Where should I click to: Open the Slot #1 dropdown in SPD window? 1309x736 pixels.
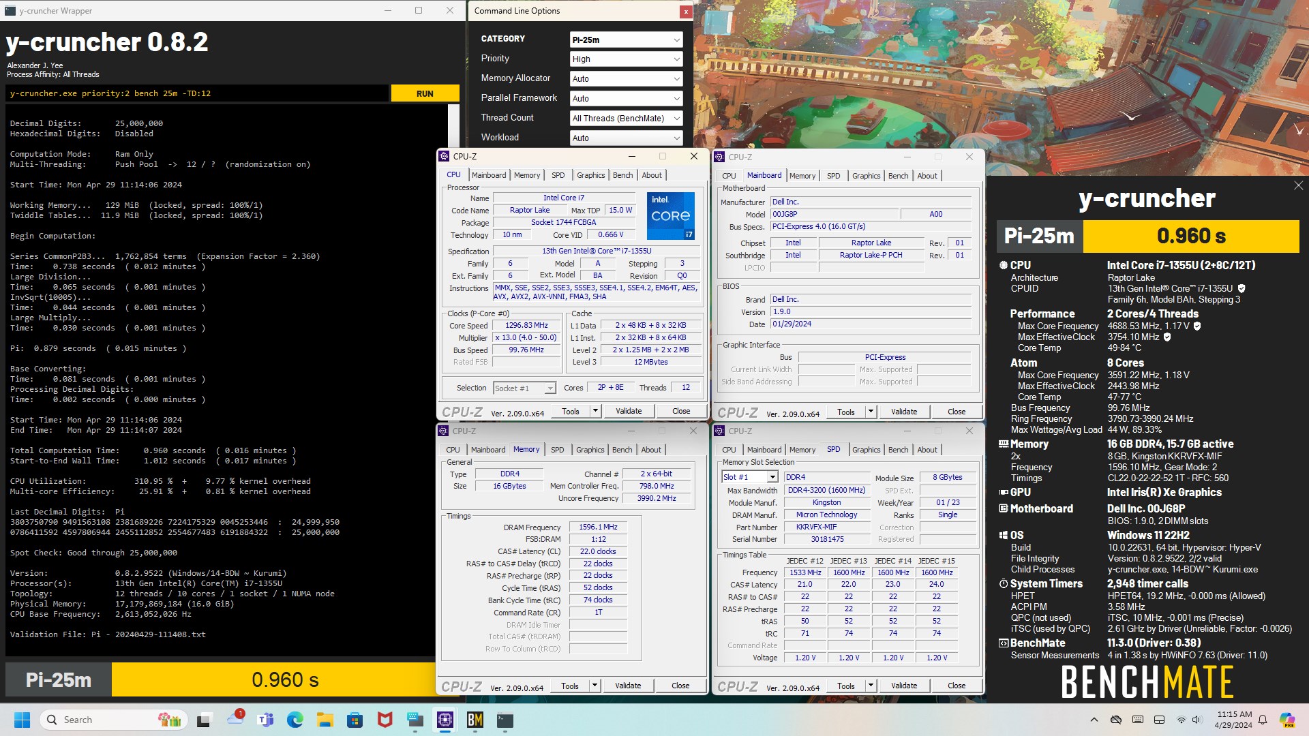(x=750, y=477)
